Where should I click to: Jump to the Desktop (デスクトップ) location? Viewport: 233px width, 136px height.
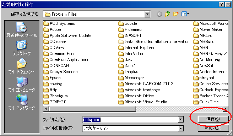click(x=22, y=48)
